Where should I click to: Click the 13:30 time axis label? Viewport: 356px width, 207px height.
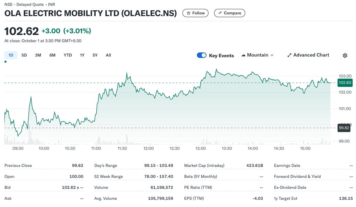click(227, 148)
